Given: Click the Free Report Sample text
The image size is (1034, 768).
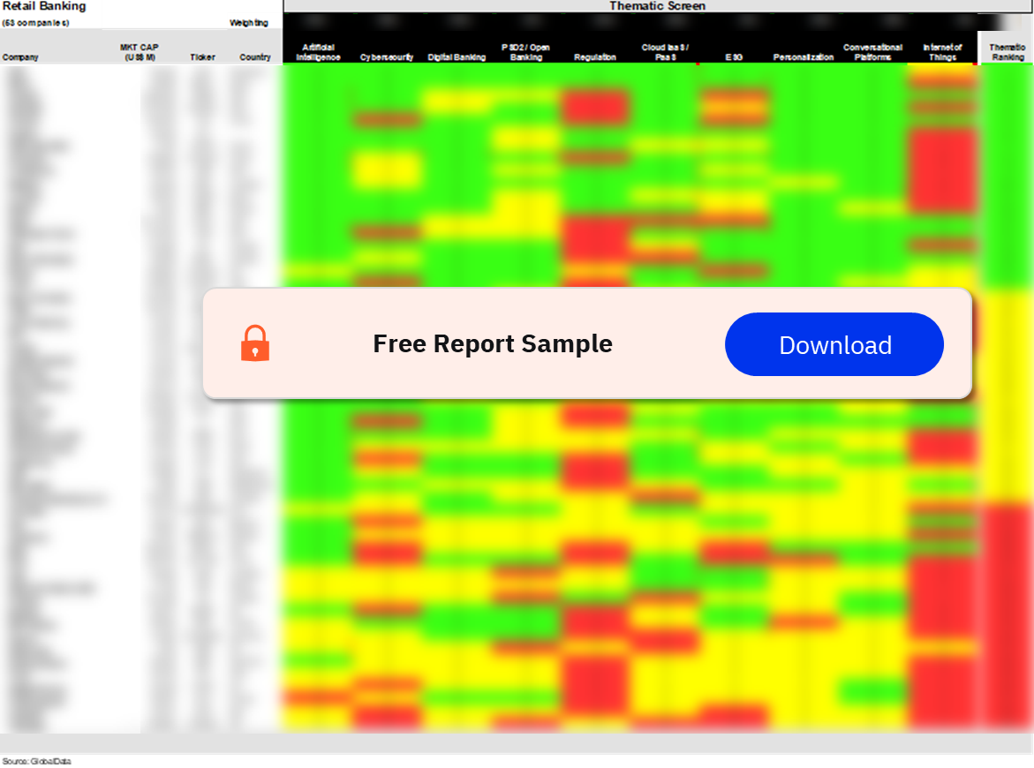Looking at the screenshot, I should (x=493, y=343).
